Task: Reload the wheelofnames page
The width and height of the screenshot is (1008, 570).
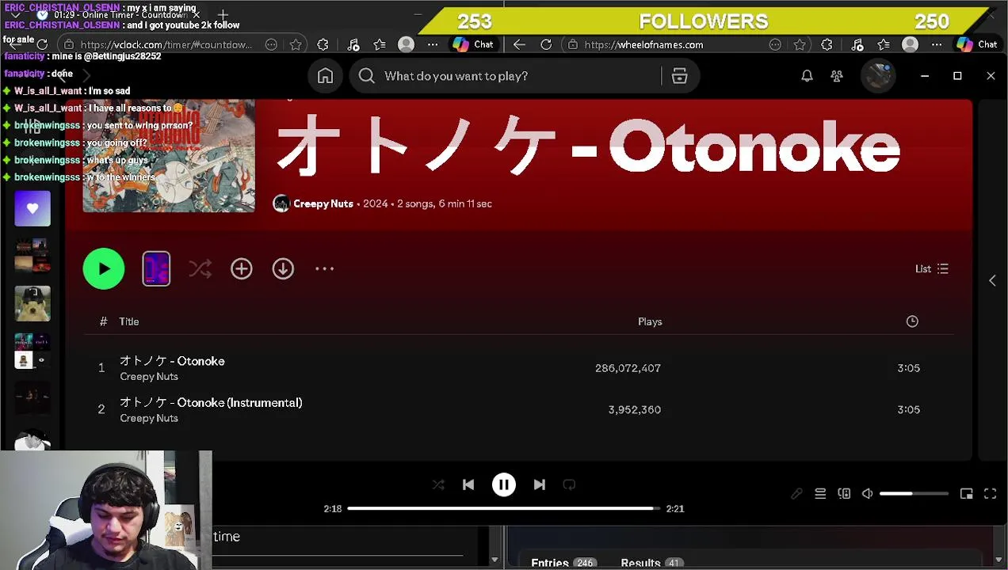Action: pyautogui.click(x=546, y=45)
